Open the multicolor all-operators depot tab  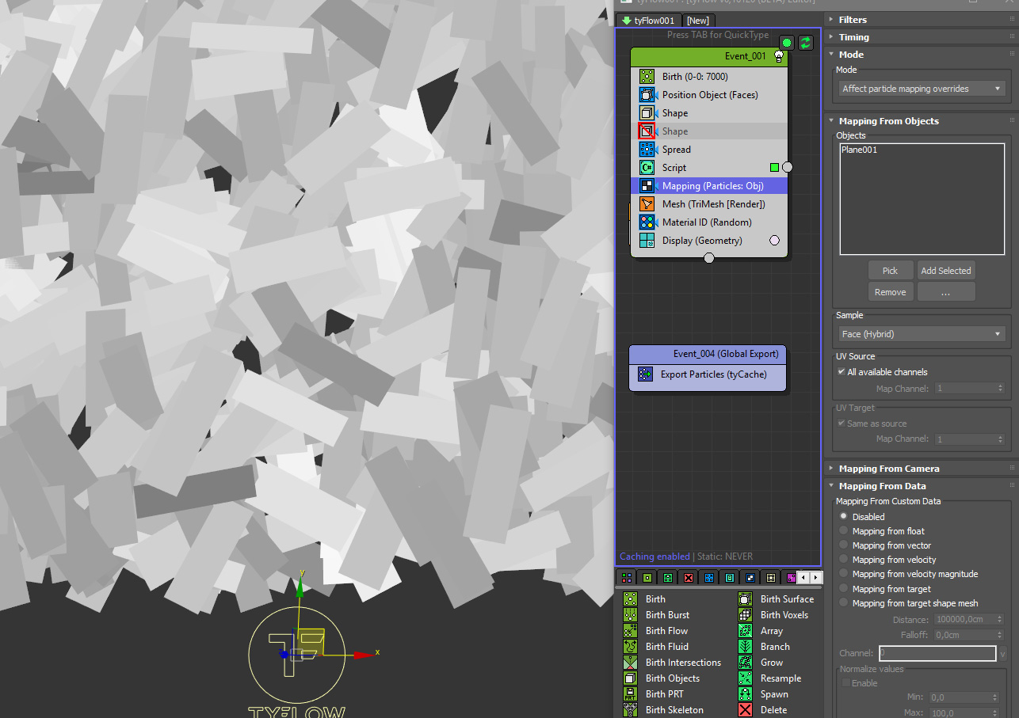[627, 578]
